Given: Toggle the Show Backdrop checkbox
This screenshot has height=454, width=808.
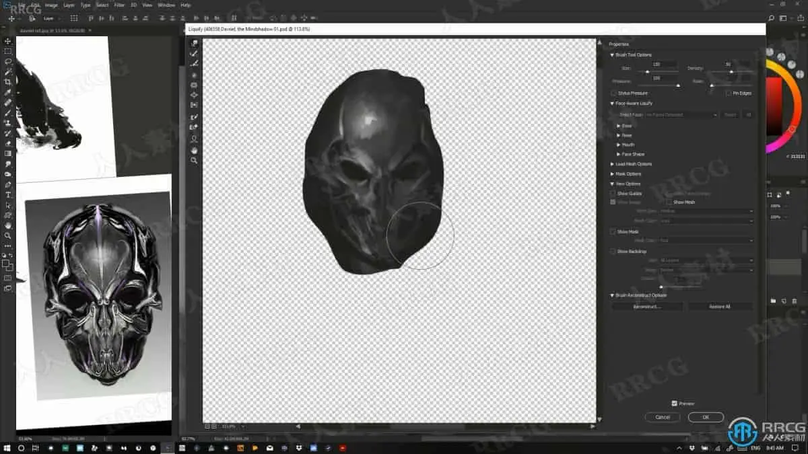Looking at the screenshot, I should [613, 252].
